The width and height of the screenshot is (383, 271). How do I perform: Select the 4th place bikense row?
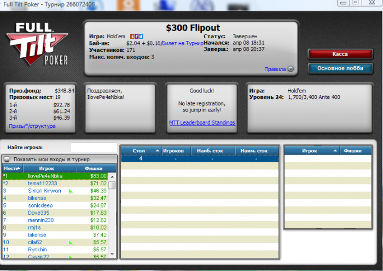point(55,198)
